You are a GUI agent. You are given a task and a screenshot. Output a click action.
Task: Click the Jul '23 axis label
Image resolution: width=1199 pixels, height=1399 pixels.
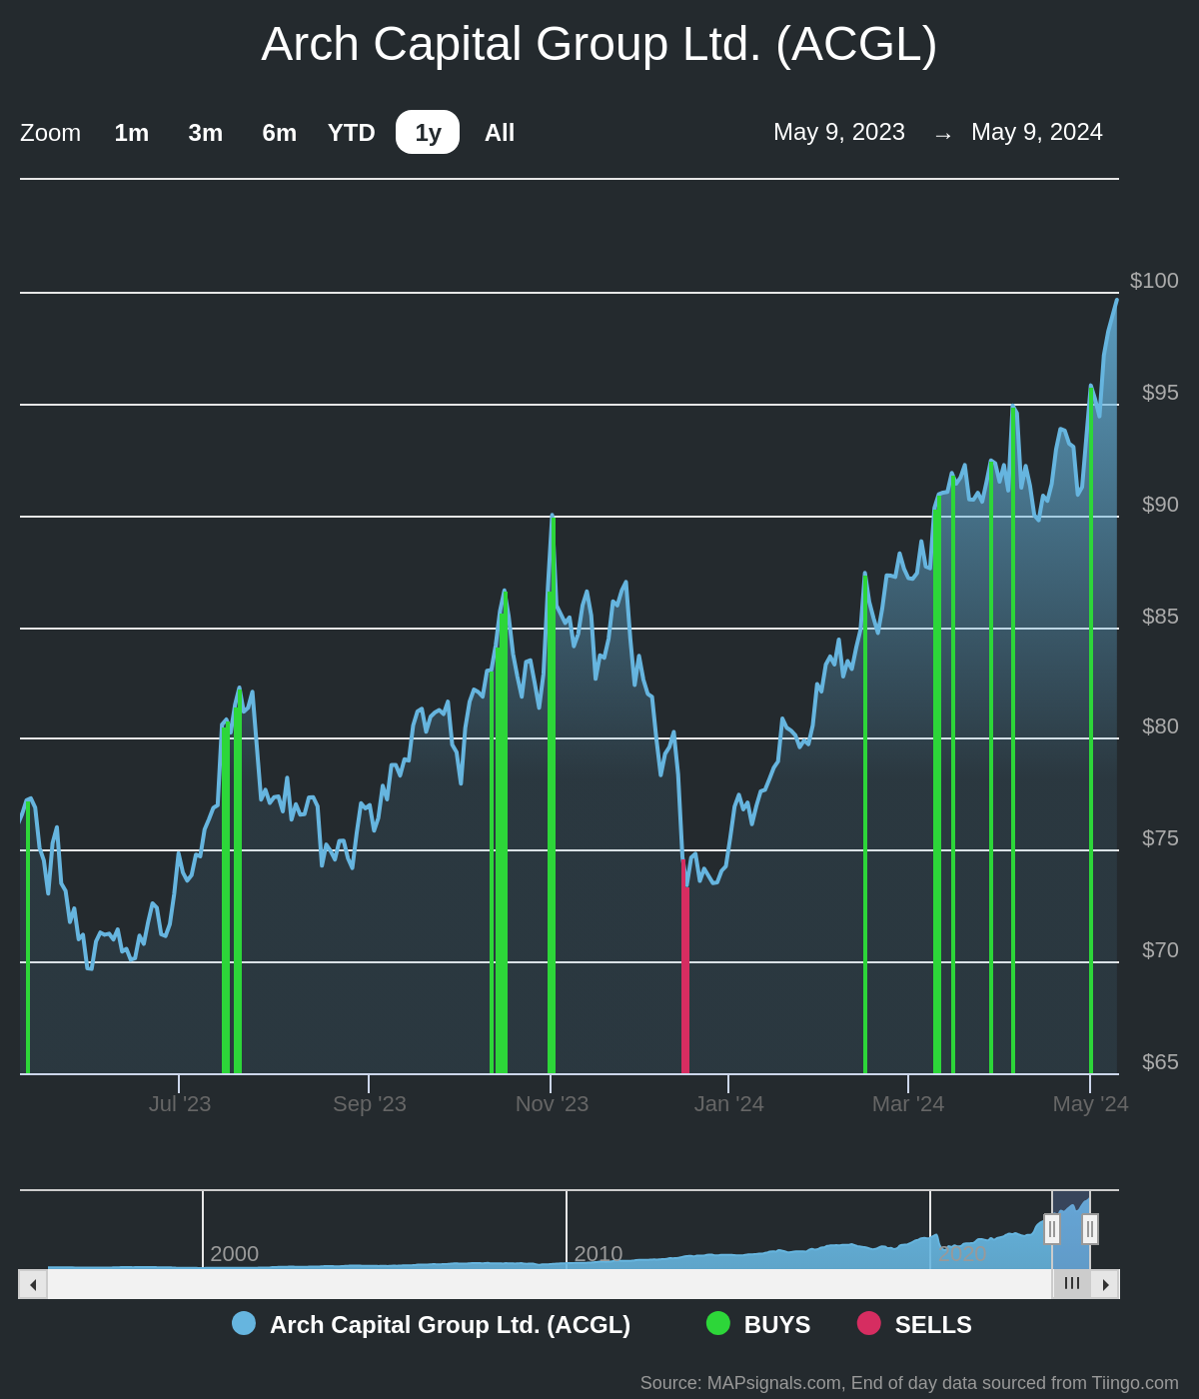(180, 1104)
